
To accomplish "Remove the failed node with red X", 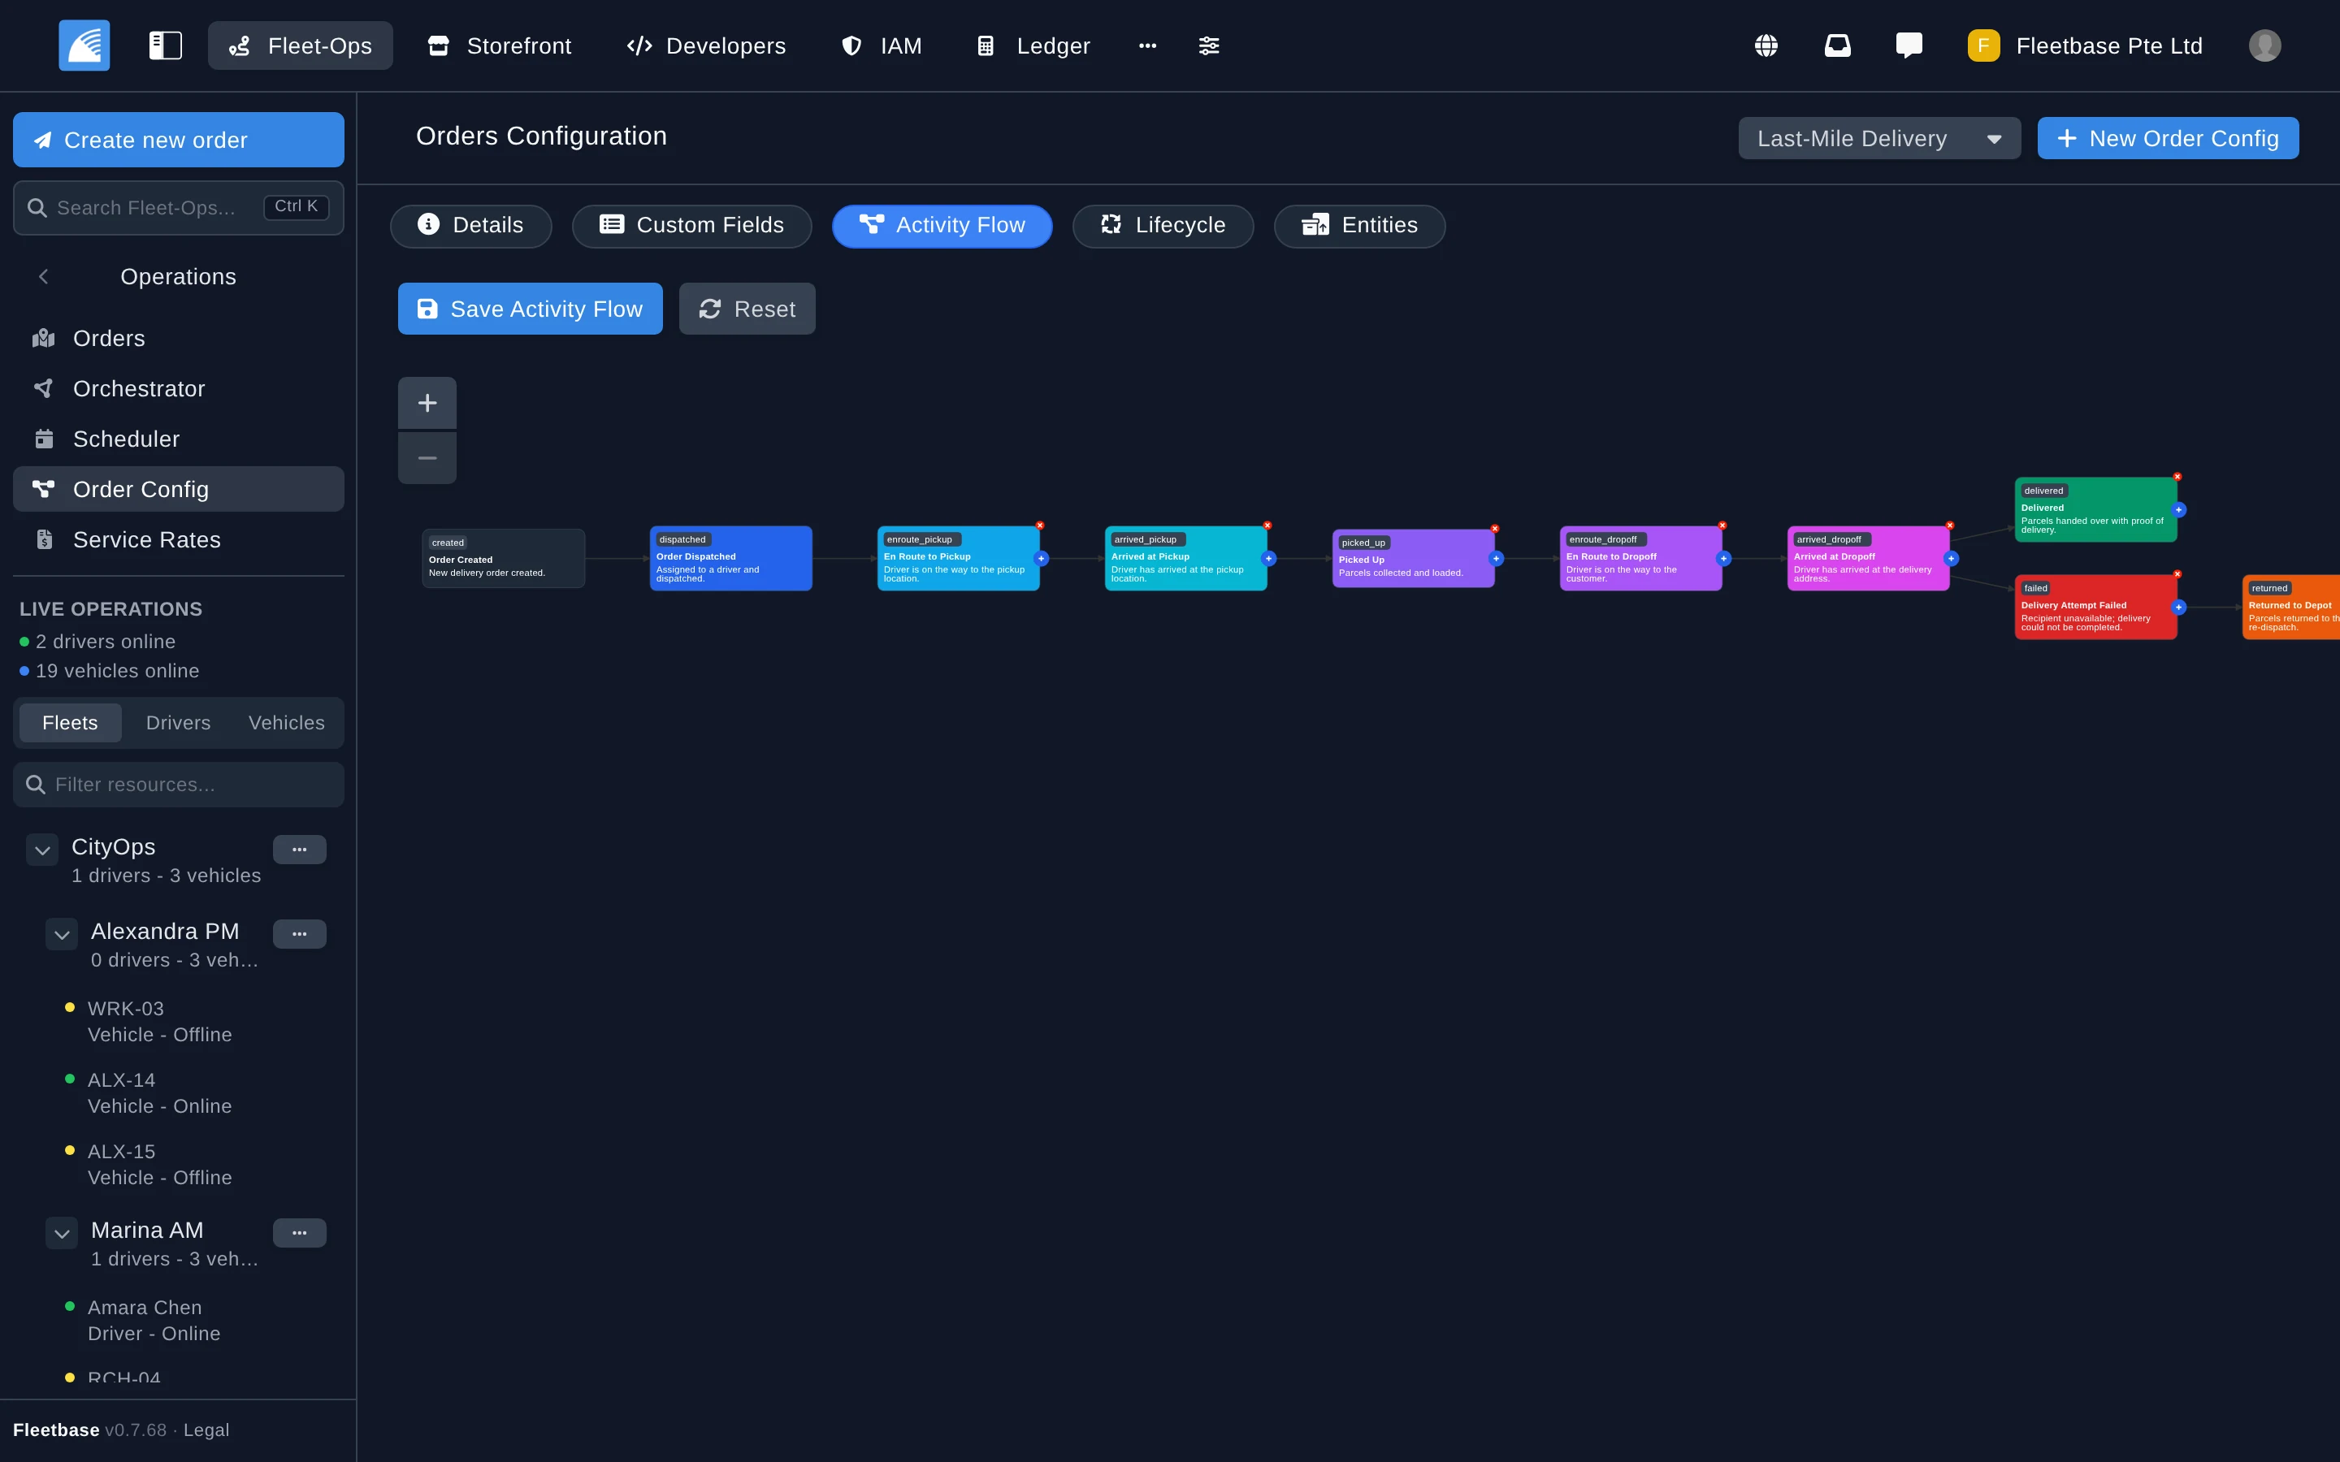I will click(2177, 574).
